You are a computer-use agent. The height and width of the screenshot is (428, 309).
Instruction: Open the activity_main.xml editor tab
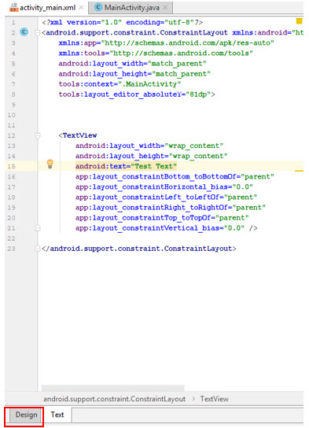(x=47, y=8)
